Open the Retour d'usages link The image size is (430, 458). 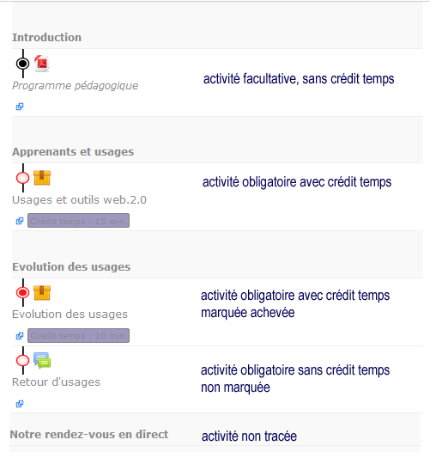(x=56, y=382)
